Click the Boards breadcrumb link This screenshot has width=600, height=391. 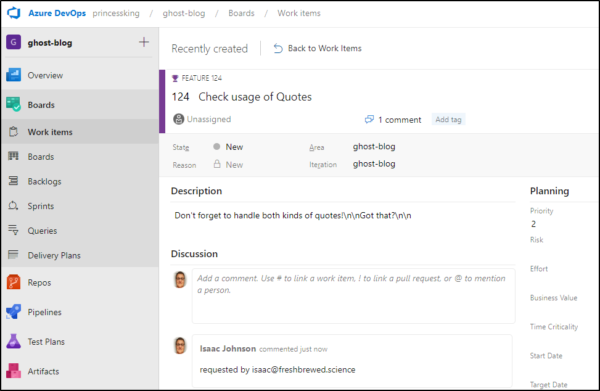242,13
